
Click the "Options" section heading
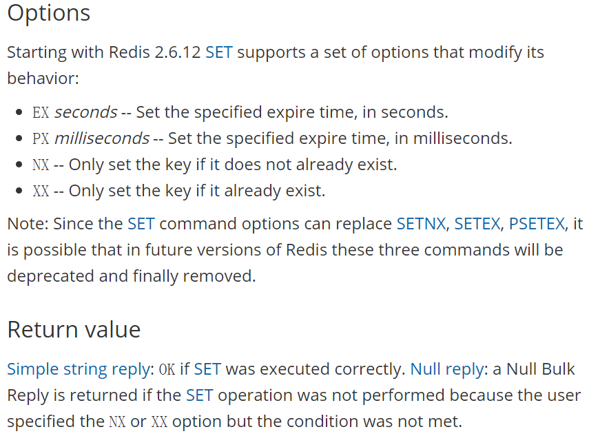click(x=49, y=13)
